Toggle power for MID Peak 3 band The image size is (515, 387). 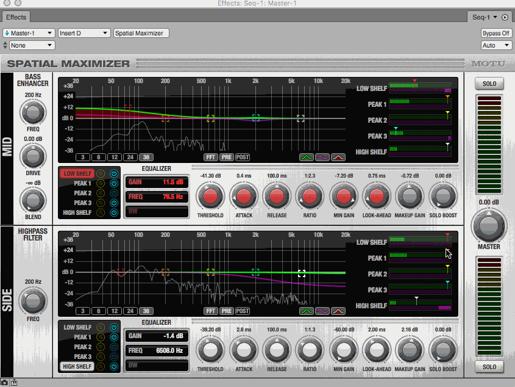(114, 203)
